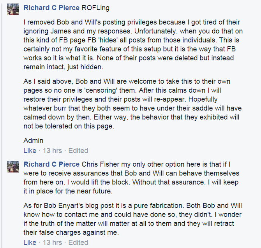Click the paragraph beginning 'As I said above'
The height and width of the screenshot is (248, 261).
tap(132, 104)
